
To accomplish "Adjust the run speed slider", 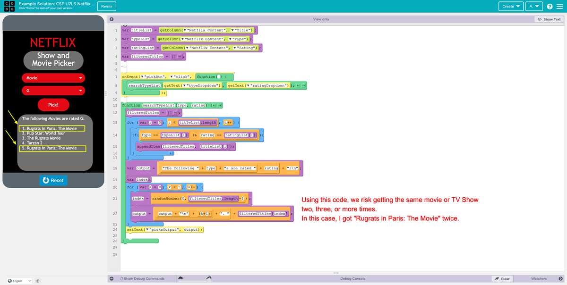I will pos(195,280).
